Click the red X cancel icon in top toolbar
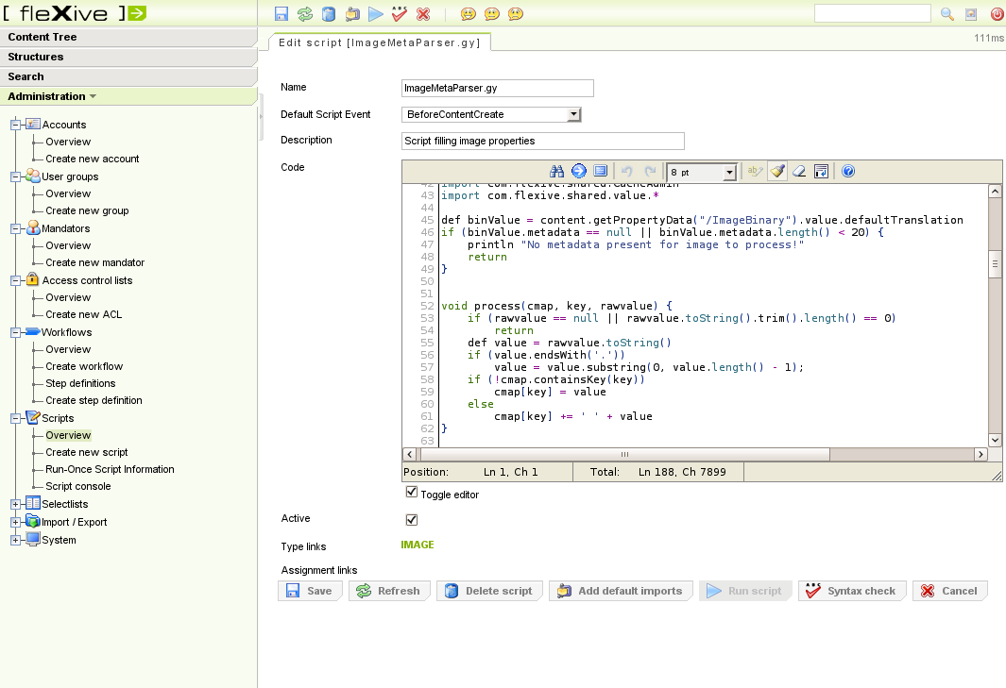The height and width of the screenshot is (688, 1006). tap(423, 14)
